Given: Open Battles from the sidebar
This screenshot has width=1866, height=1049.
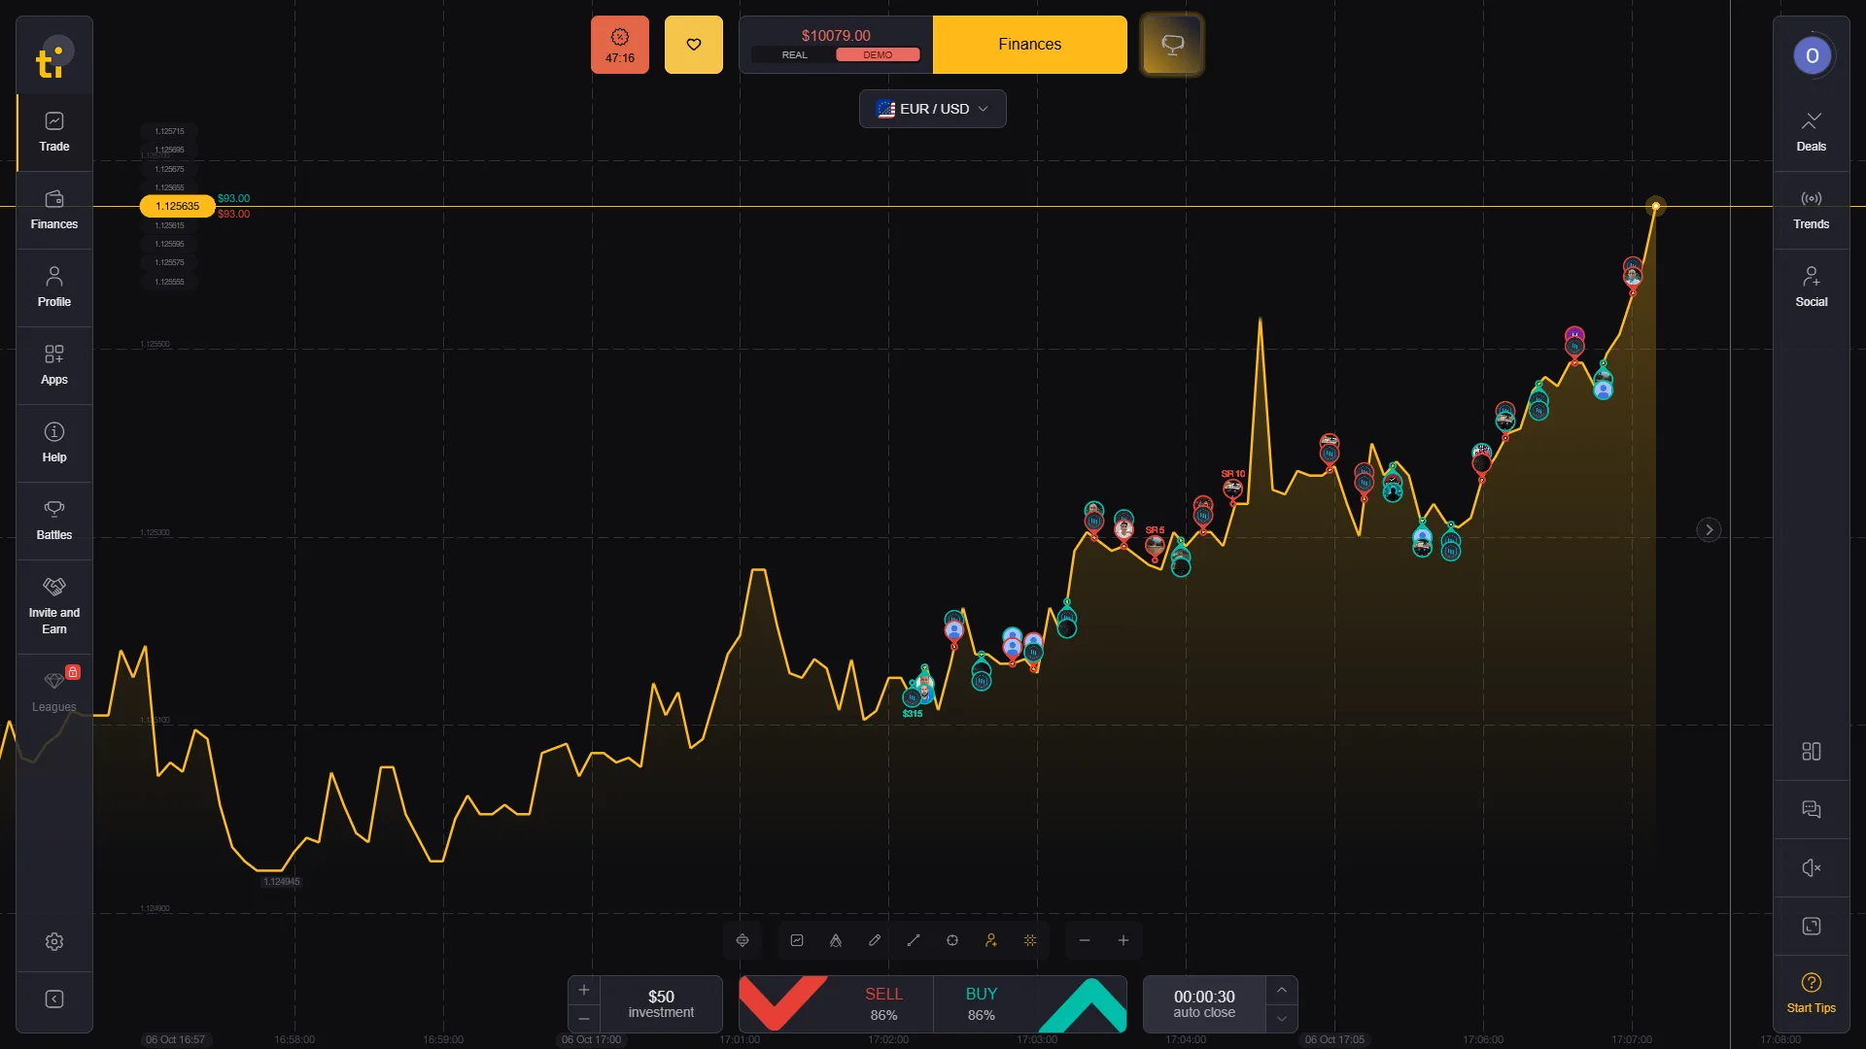Looking at the screenshot, I should [54, 521].
